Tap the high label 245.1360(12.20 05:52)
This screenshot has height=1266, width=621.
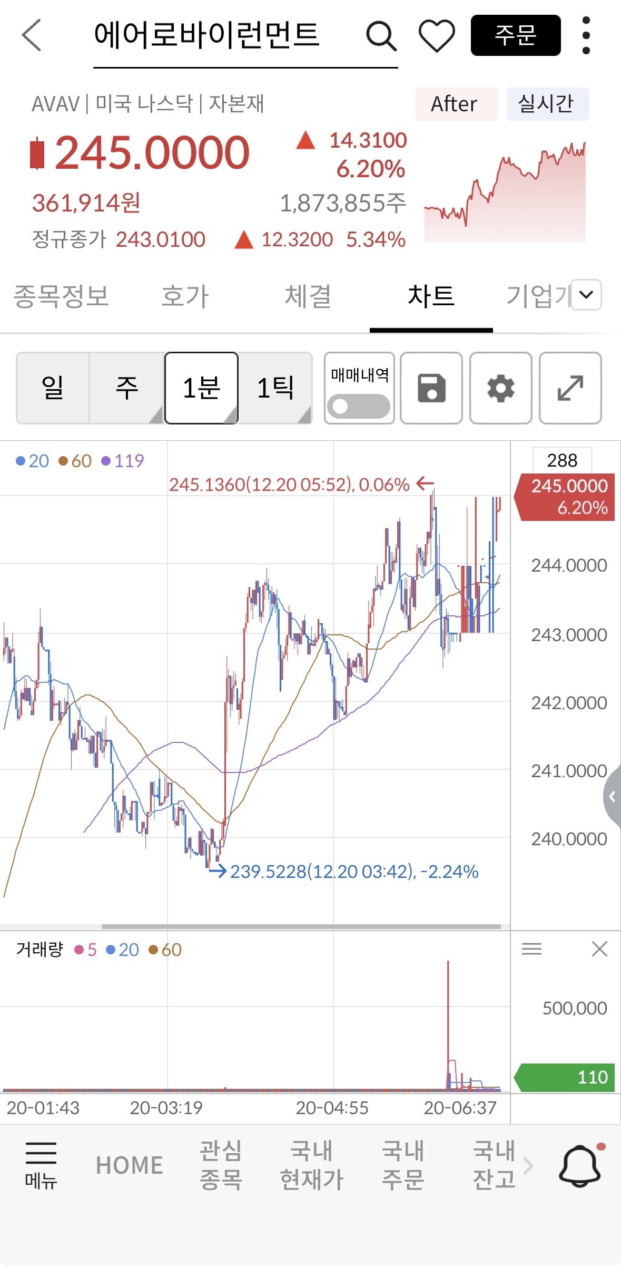coord(289,485)
